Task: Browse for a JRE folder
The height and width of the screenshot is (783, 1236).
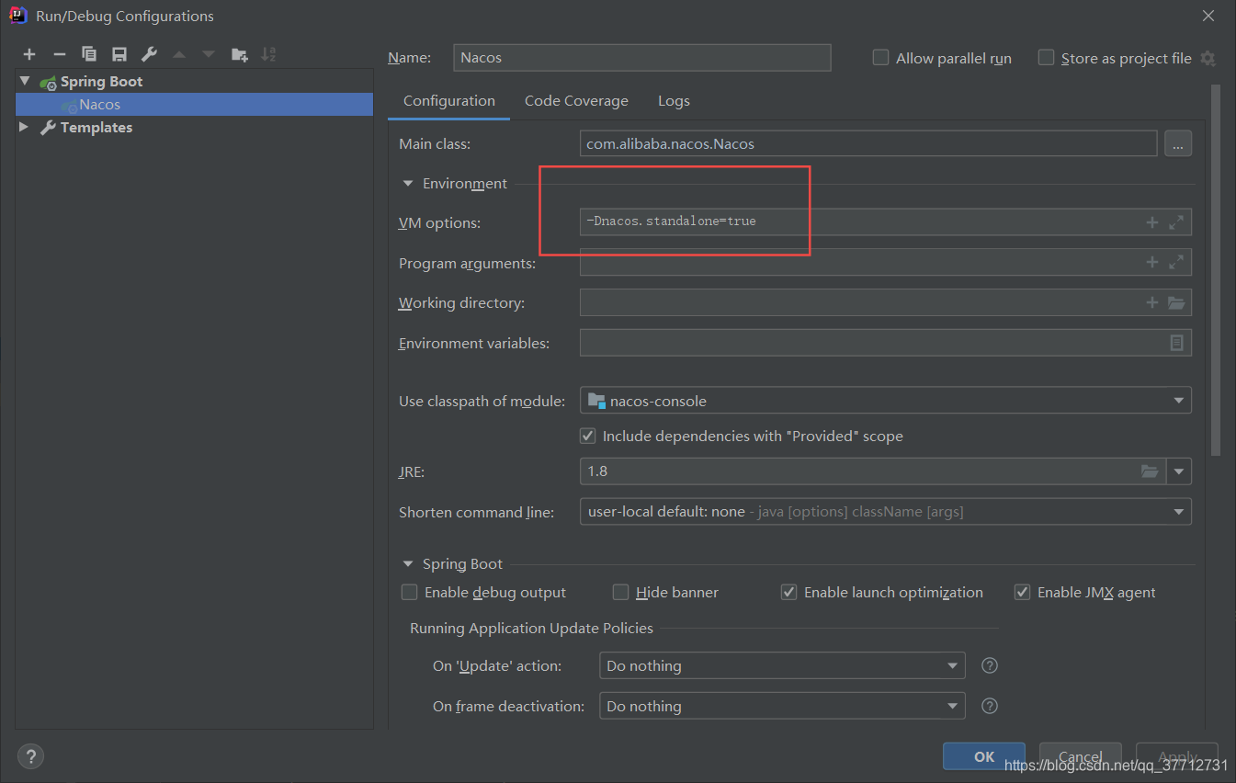Action: click(x=1150, y=471)
